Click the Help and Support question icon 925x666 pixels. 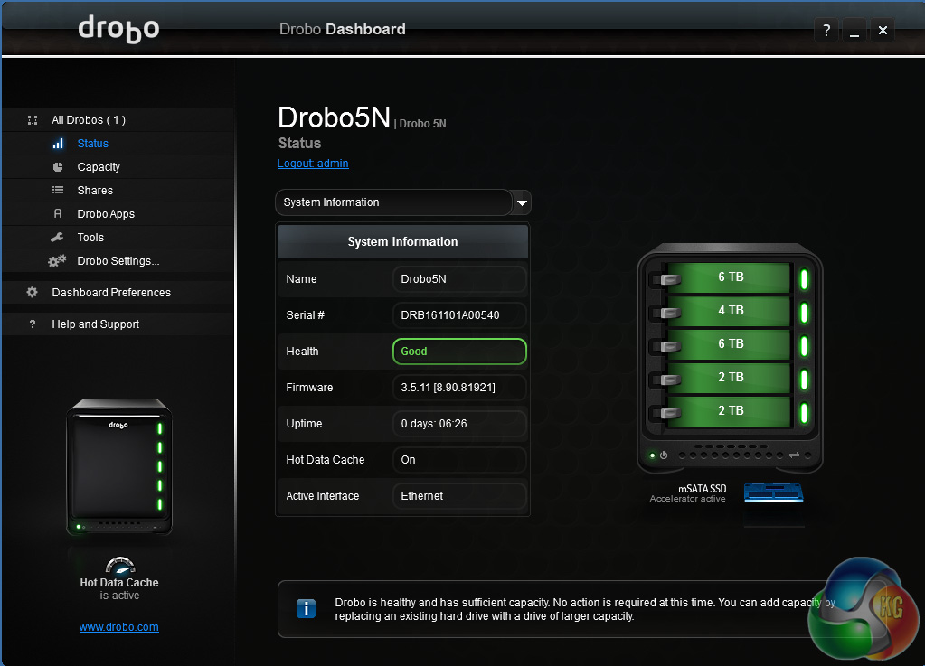(x=33, y=324)
